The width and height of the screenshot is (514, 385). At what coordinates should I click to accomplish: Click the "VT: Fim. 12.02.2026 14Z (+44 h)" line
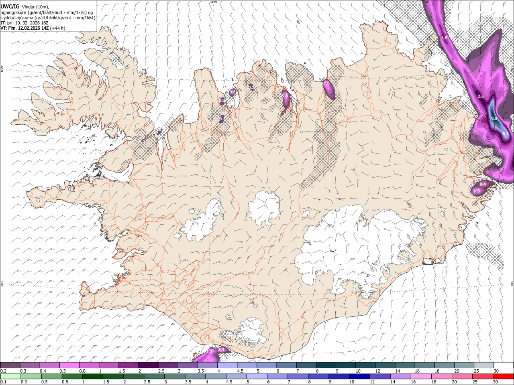click(x=33, y=28)
